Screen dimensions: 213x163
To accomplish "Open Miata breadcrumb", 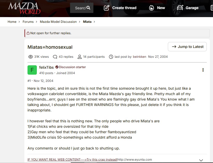I will pyautogui.click(x=87, y=22).
